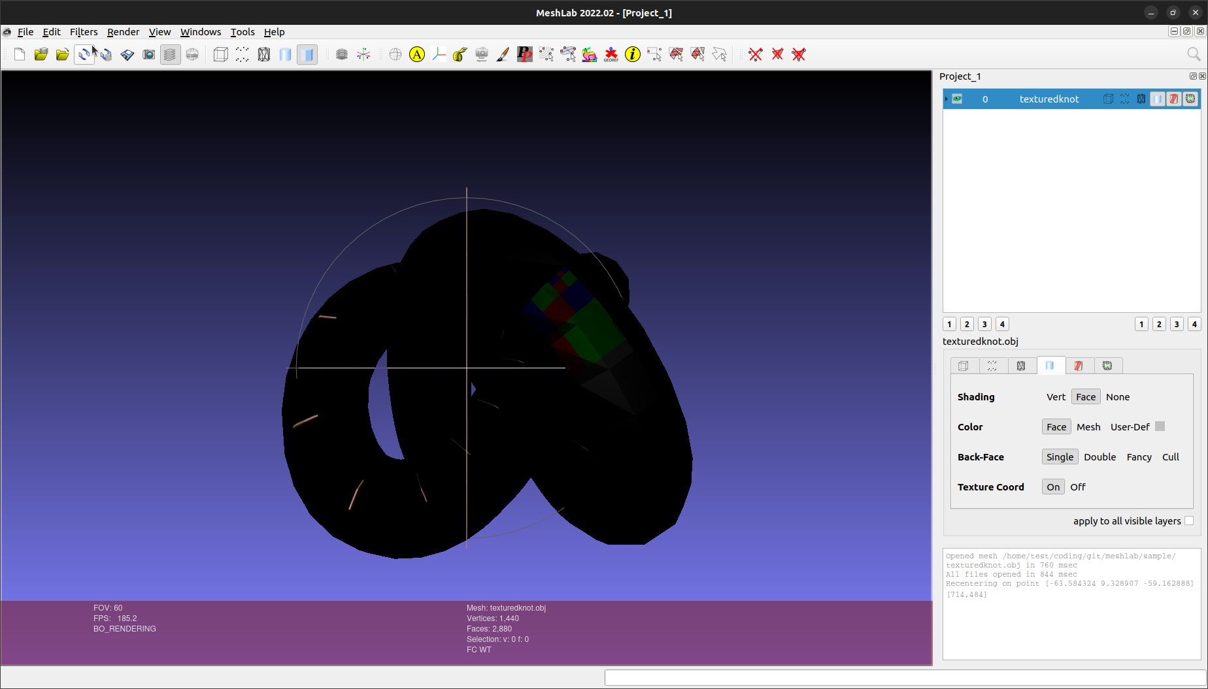The height and width of the screenshot is (689, 1208).
Task: Take a snapshot using the camera icon
Action: pyautogui.click(x=148, y=54)
